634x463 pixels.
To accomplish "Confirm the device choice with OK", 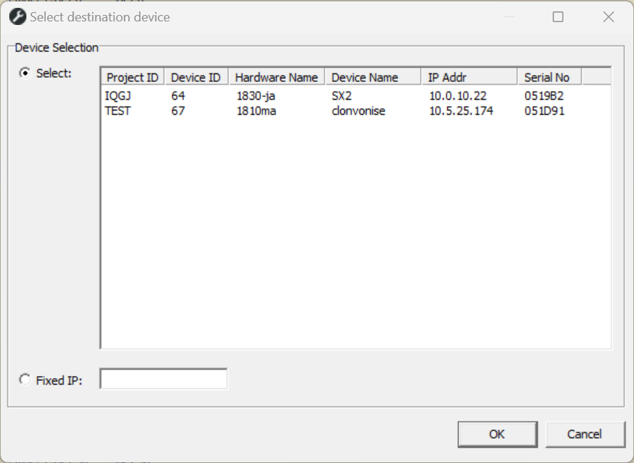I will [x=497, y=434].
